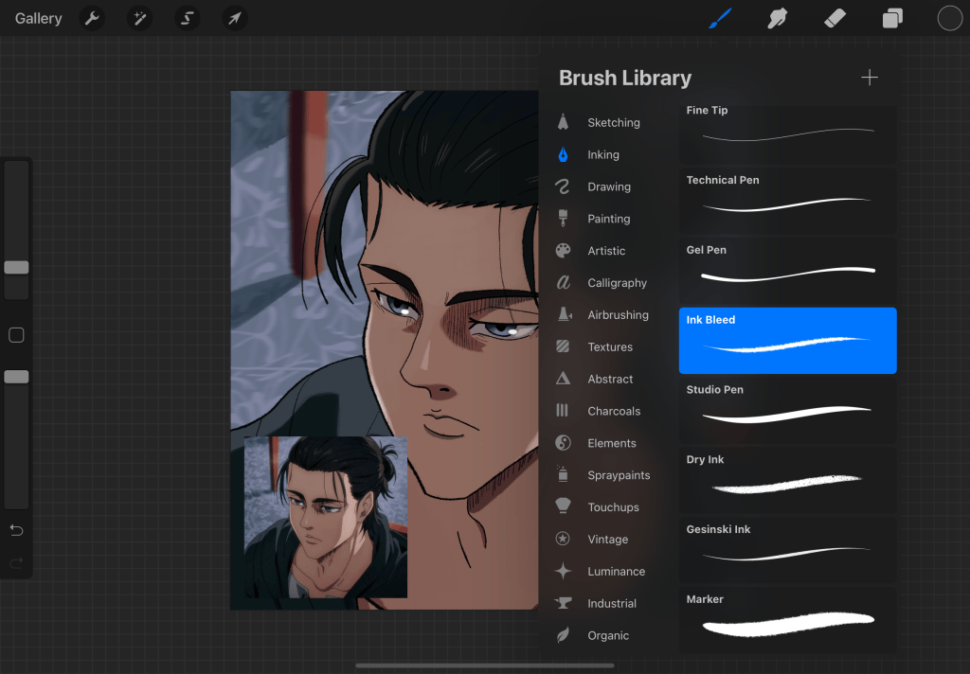Click the reference image thumbnail on canvas
The image size is (970, 674).
(x=325, y=517)
